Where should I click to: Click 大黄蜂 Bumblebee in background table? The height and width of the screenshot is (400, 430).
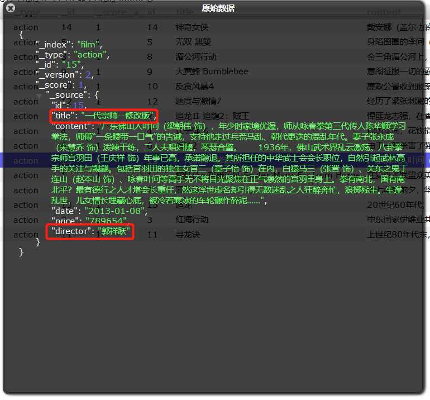pos(212,72)
